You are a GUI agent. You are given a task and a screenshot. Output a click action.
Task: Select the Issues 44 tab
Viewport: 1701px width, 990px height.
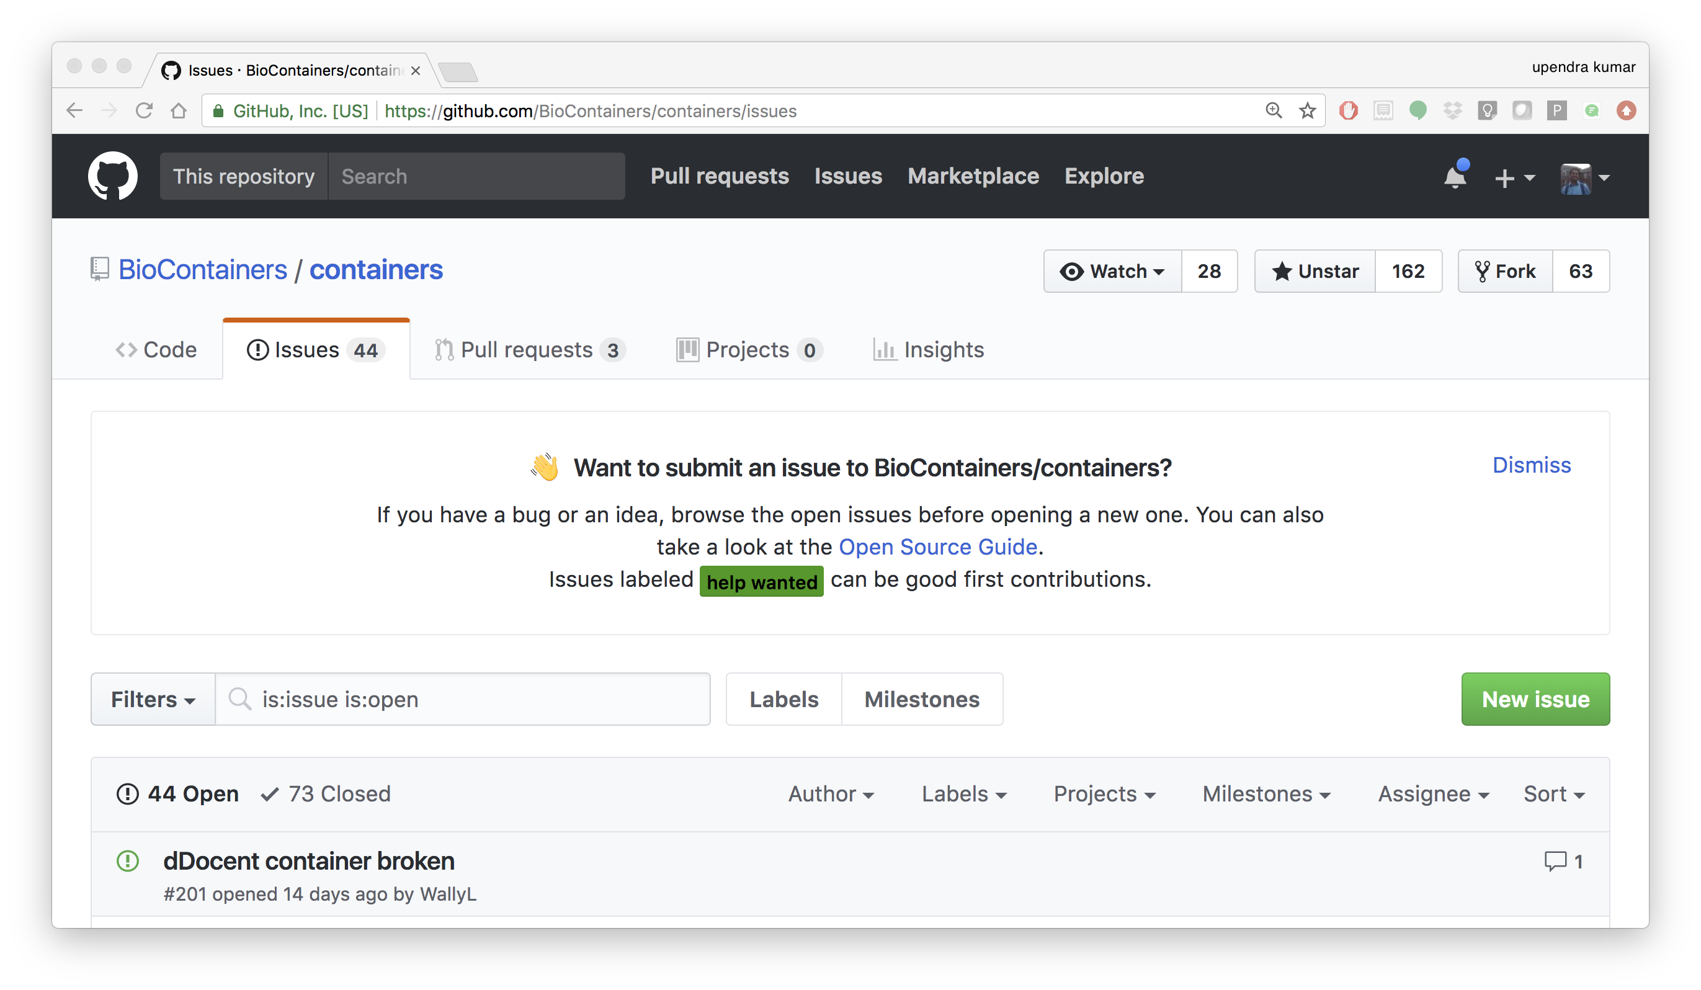pos(316,350)
